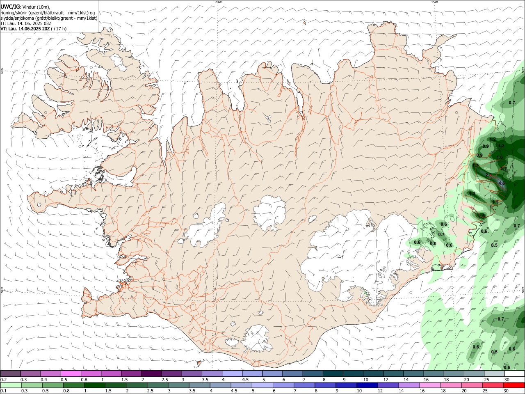The height and width of the screenshot is (394, 525).
Task: Select the 0.4 pink-purple swatch, upper legend row
Action: point(50,373)
